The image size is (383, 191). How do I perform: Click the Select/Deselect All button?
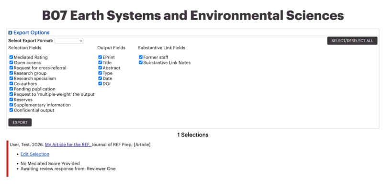coord(352,41)
